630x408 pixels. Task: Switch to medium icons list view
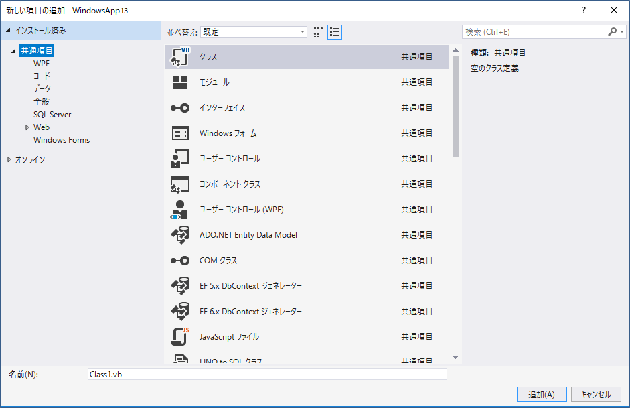click(x=335, y=31)
